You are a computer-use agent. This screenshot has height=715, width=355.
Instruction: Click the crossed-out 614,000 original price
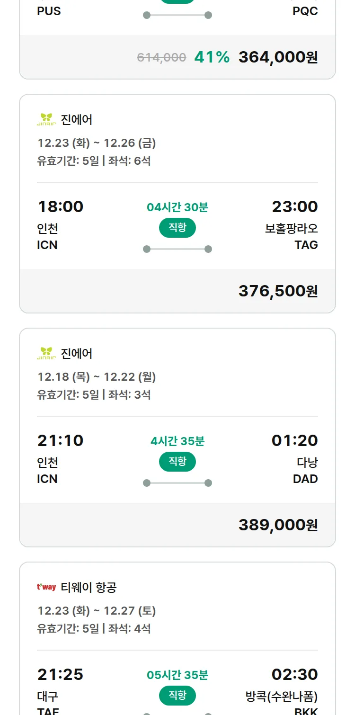click(161, 58)
